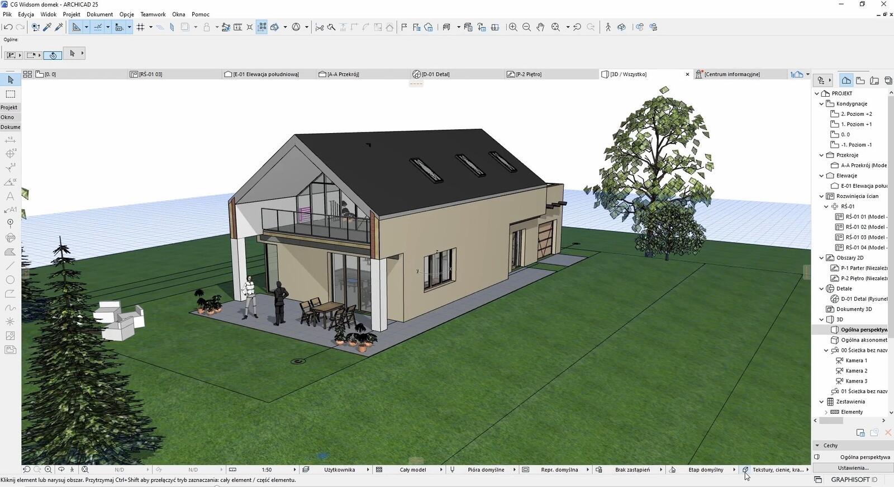Collapse the Kondygnacje tree node
Screen dimensions: 894x487
click(821, 104)
